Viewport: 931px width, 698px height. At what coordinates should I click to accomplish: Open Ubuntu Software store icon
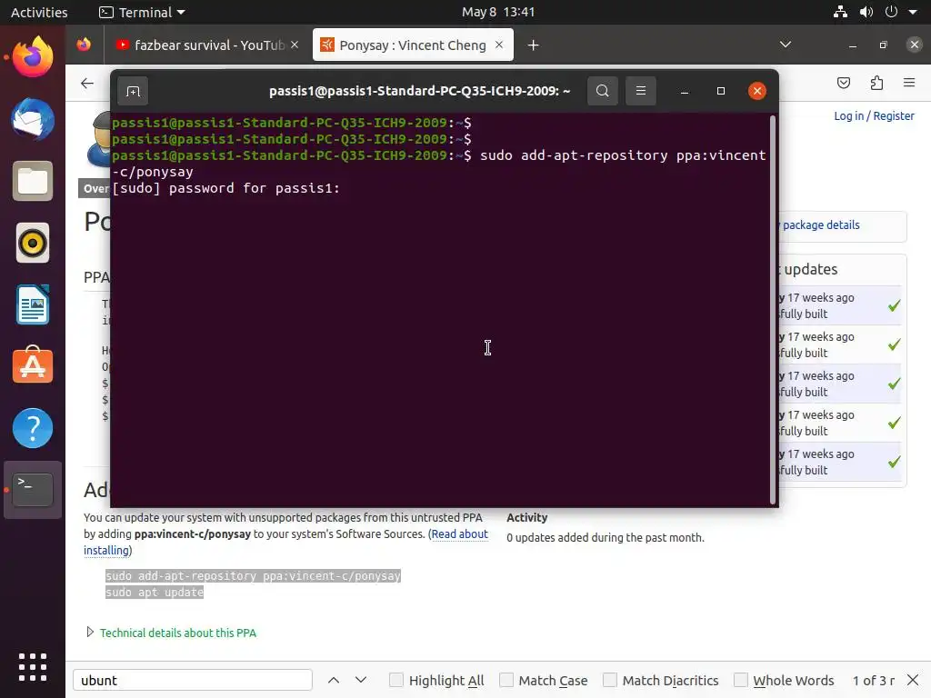[33, 365]
